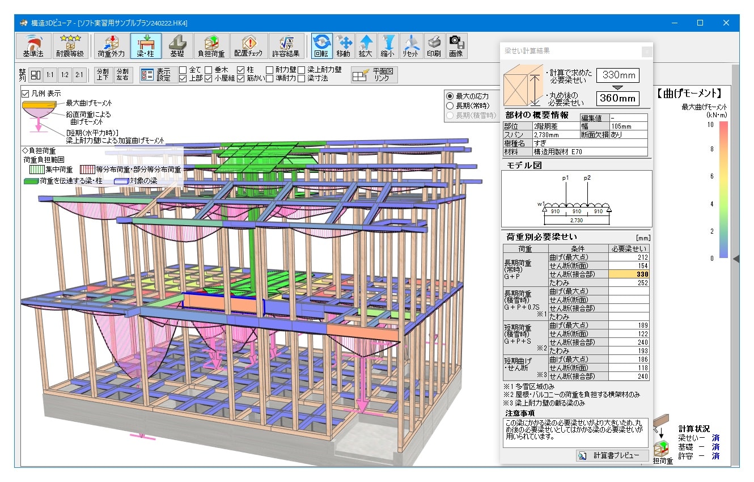Split the view with 分割上下
Viewport: 754px width, 482px height.
point(103,75)
